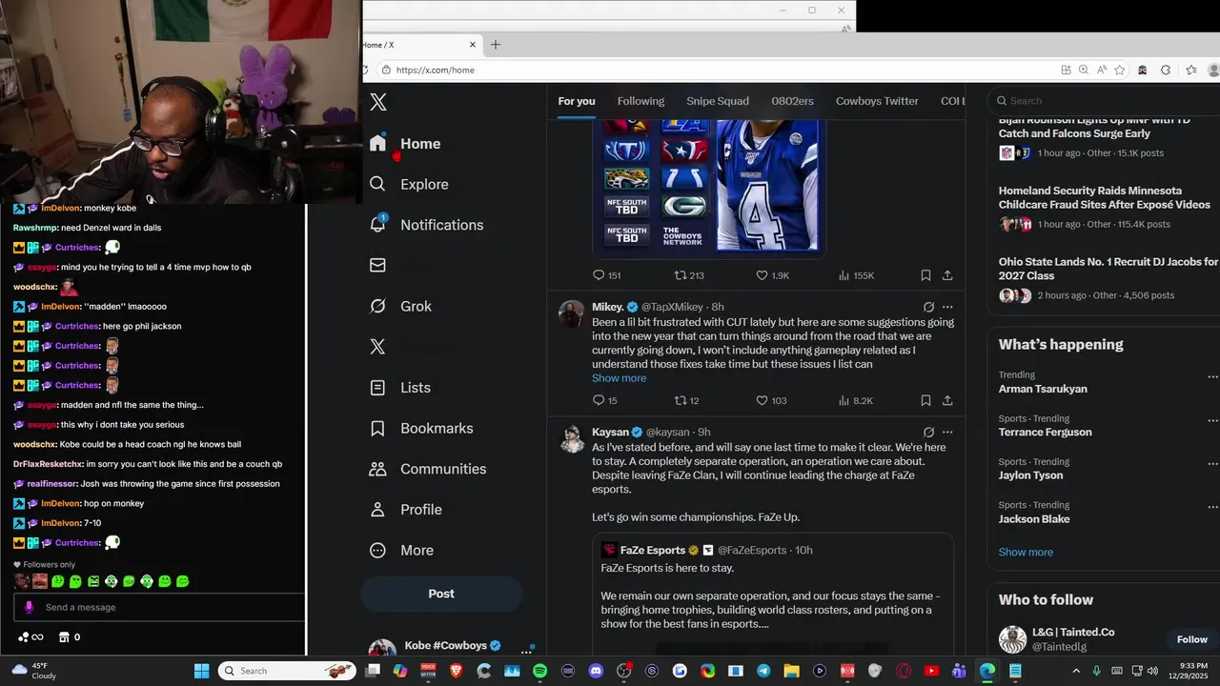Switch to the Following tab
The width and height of the screenshot is (1220, 686).
click(640, 101)
